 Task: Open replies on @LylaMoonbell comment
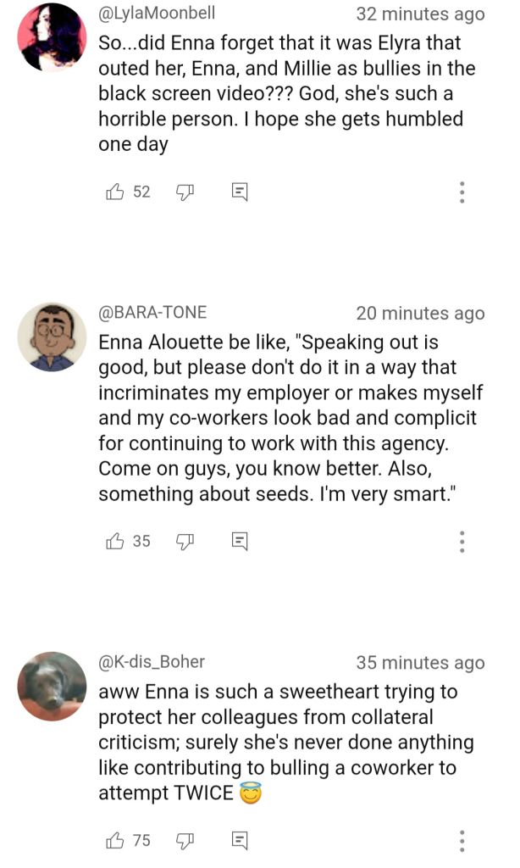coord(240,192)
